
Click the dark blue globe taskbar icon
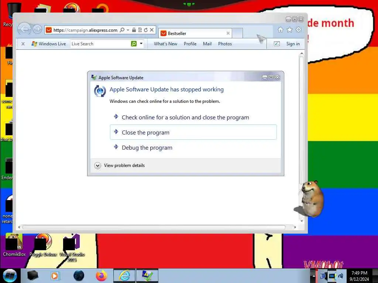(79, 276)
